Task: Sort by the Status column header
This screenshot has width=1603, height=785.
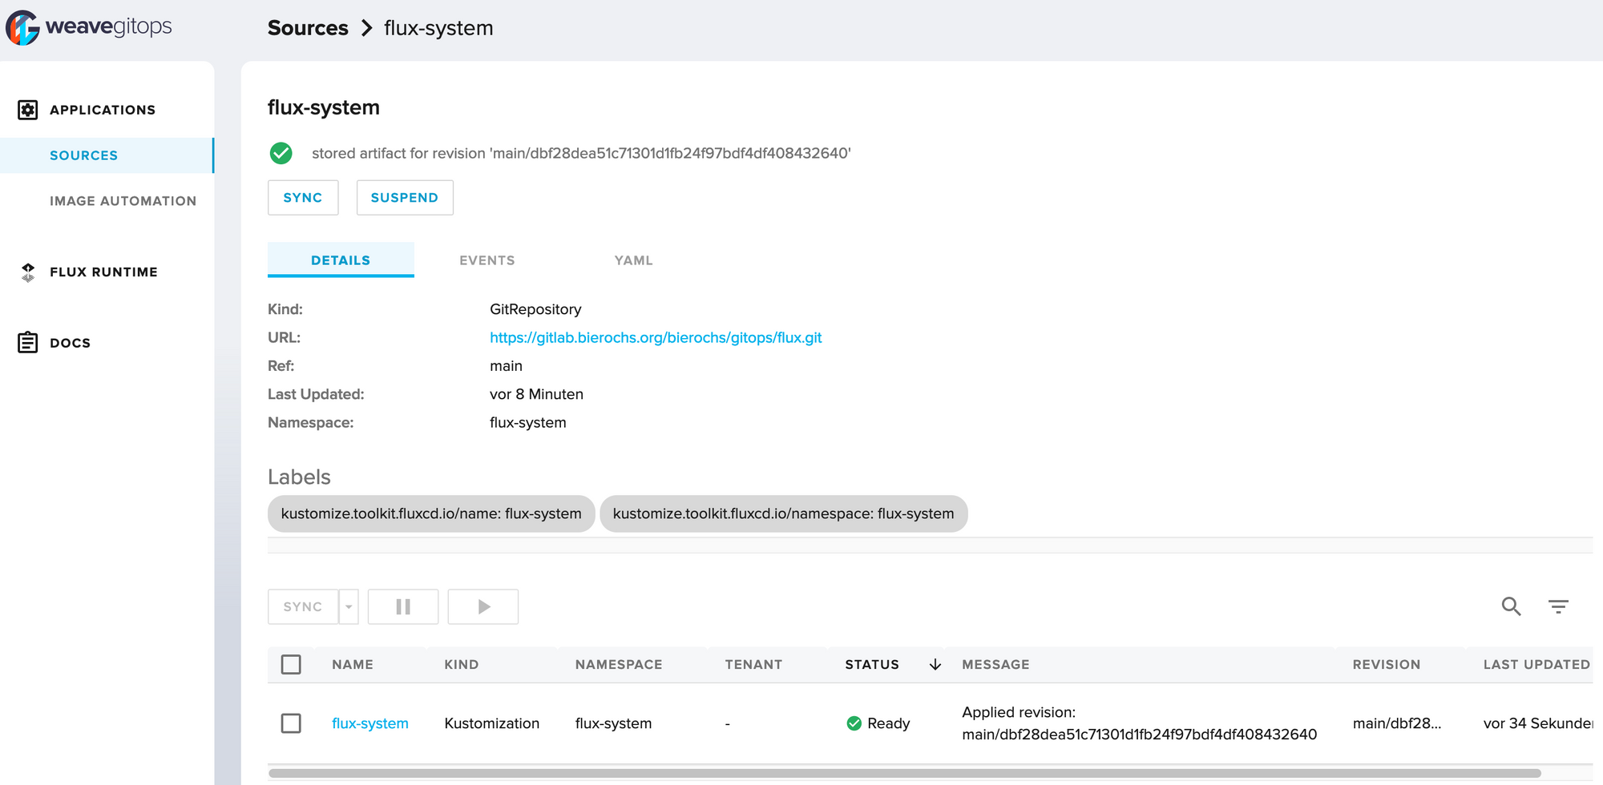Action: pyautogui.click(x=872, y=665)
